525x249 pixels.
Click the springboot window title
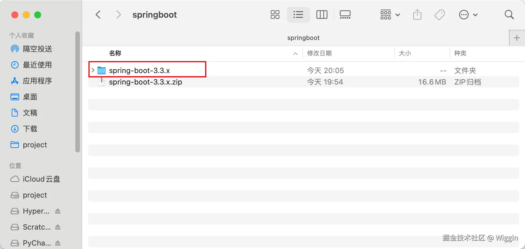coord(154,15)
